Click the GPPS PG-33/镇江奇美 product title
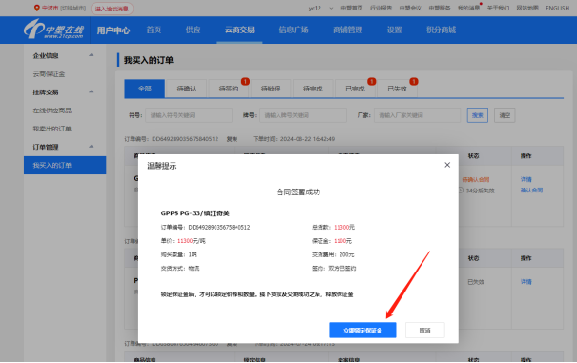This screenshot has height=363, width=577. coord(195,213)
